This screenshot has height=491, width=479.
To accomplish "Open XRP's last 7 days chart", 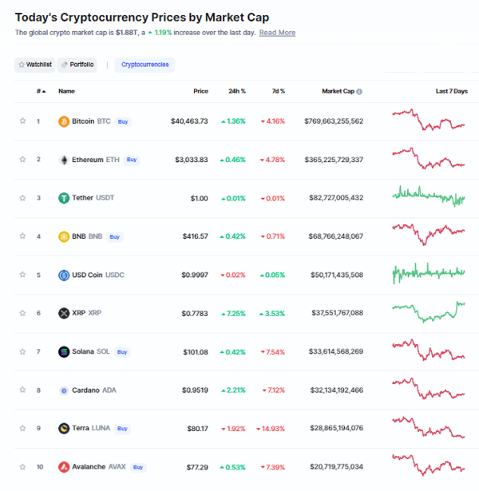I will (429, 312).
